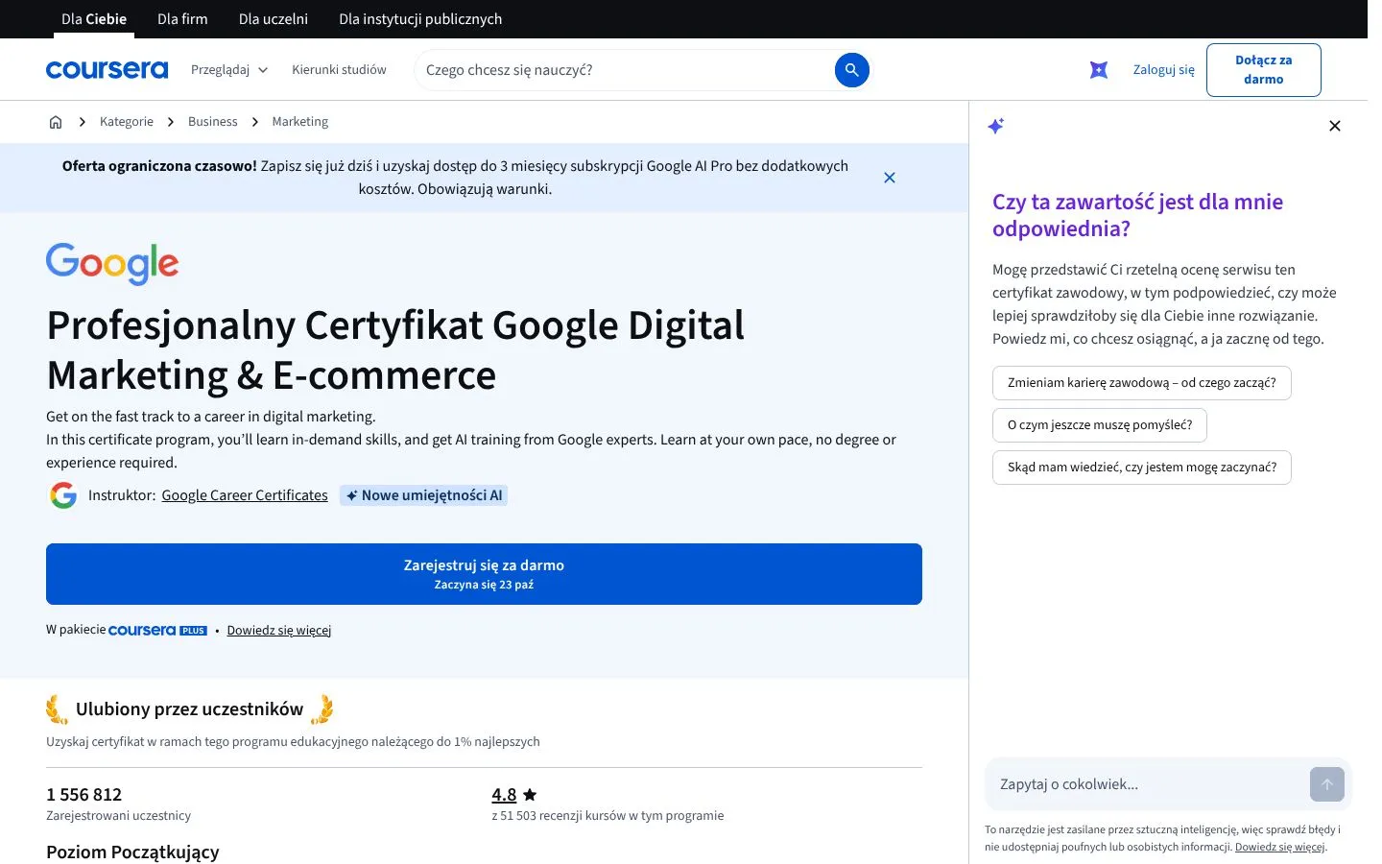Open Kategorie breadcrumb link
The image size is (1382, 864).
(x=127, y=122)
